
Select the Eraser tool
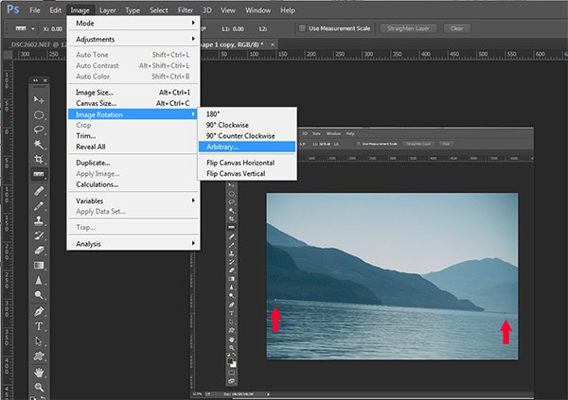coord(39,252)
